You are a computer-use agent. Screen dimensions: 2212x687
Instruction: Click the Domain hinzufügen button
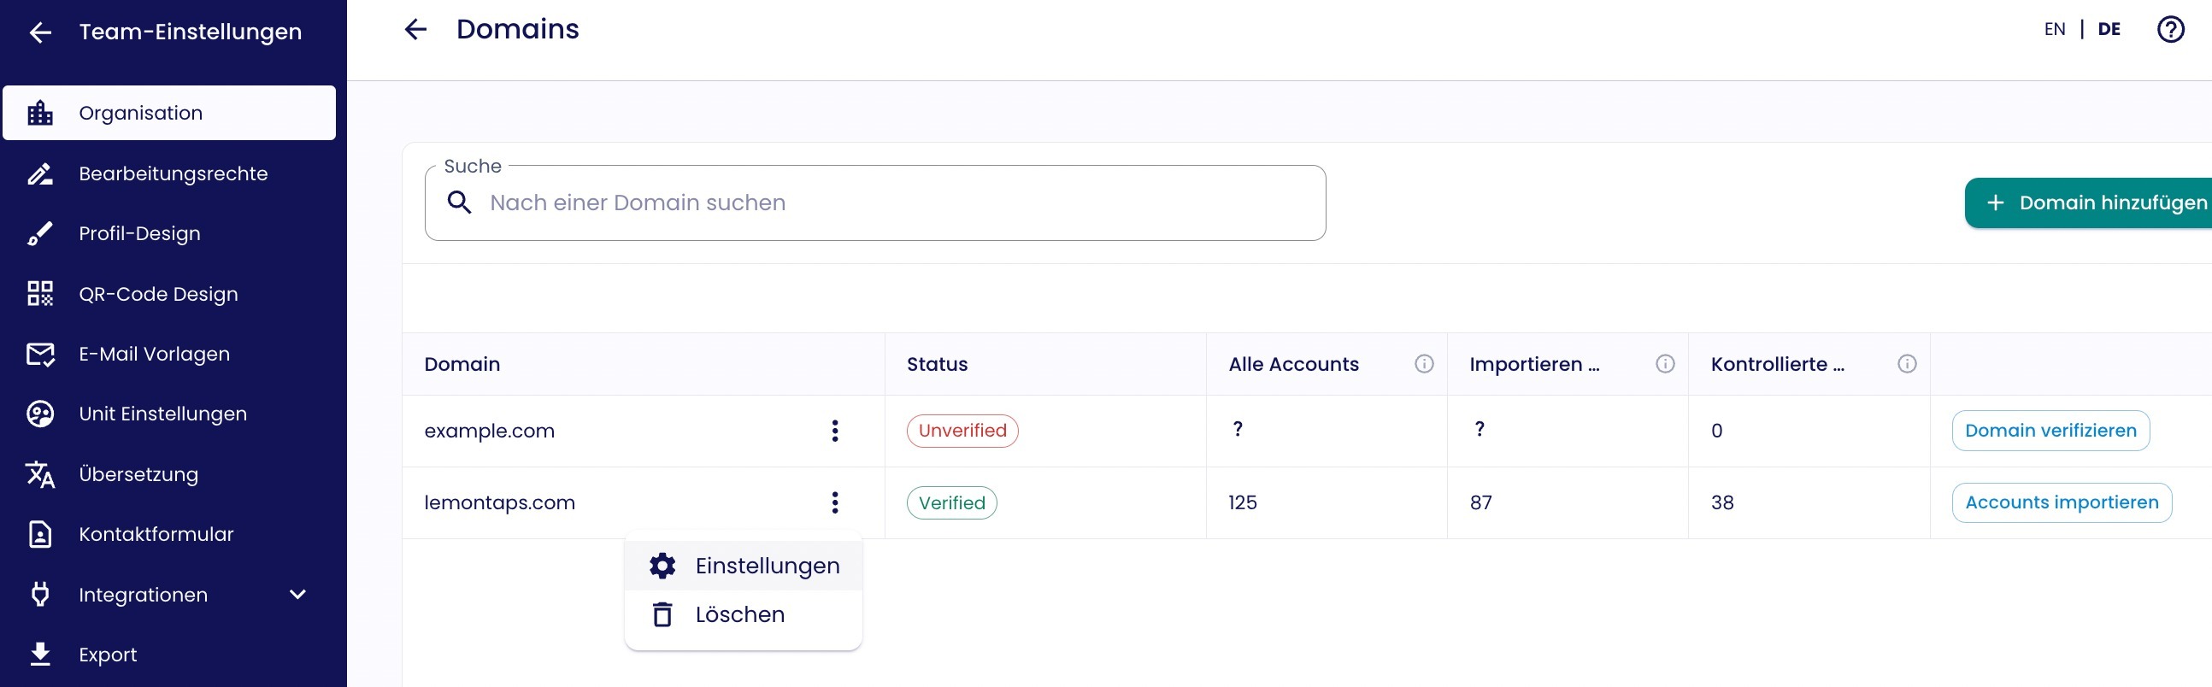point(2095,203)
